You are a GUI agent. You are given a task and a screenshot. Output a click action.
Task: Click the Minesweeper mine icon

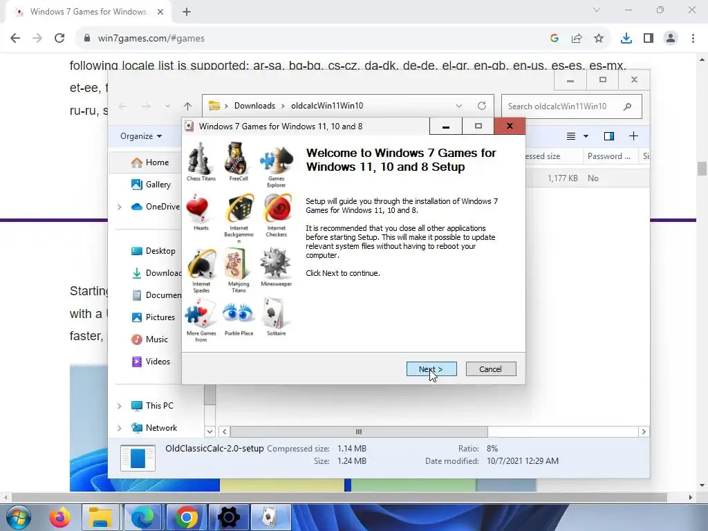click(x=275, y=263)
